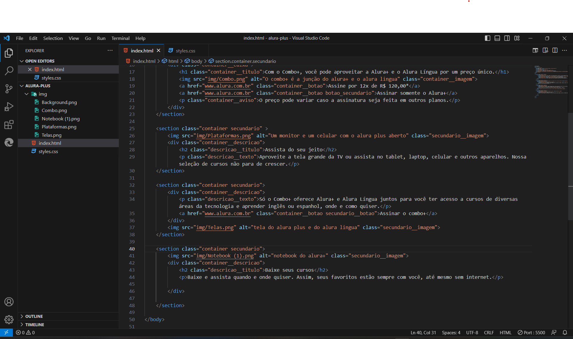Image resolution: width=573 pixels, height=339 pixels.
Task: Close the index.html tab
Action: click(x=158, y=51)
